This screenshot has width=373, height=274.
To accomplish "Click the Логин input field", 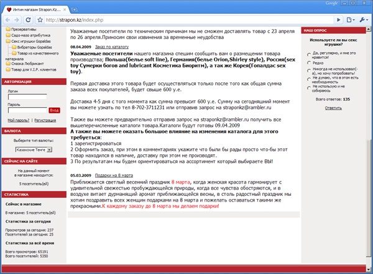I will pyautogui.click(x=27, y=97).
